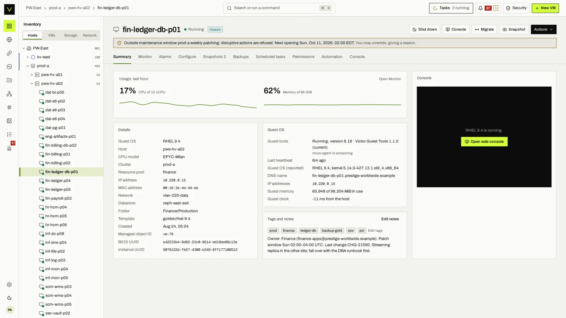Take a snapshot with the Snapshot button

click(x=514, y=29)
